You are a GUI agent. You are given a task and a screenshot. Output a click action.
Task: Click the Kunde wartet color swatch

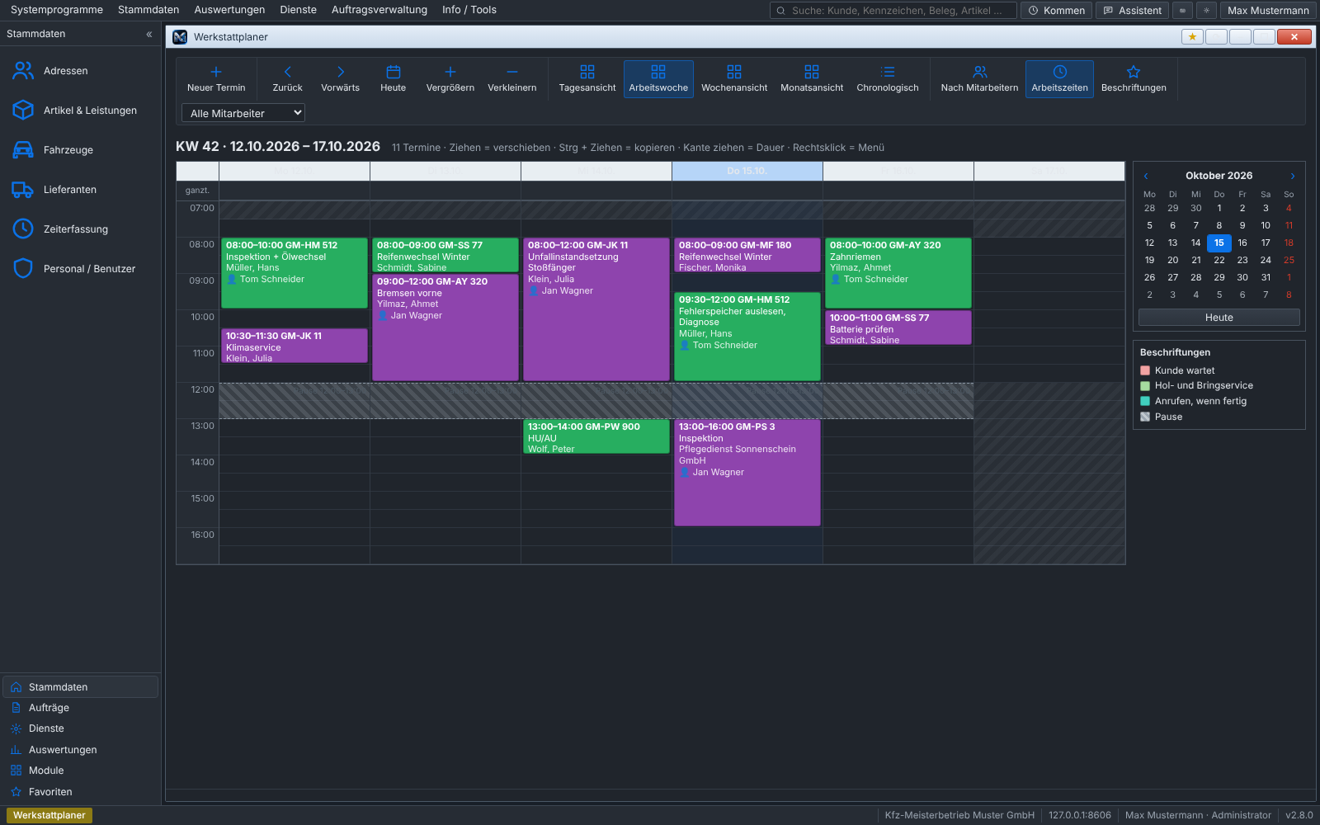point(1145,370)
